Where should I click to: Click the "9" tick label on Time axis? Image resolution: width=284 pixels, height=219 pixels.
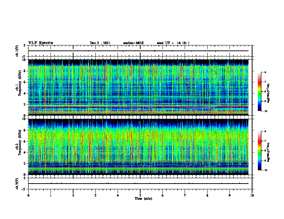tap(229, 195)
